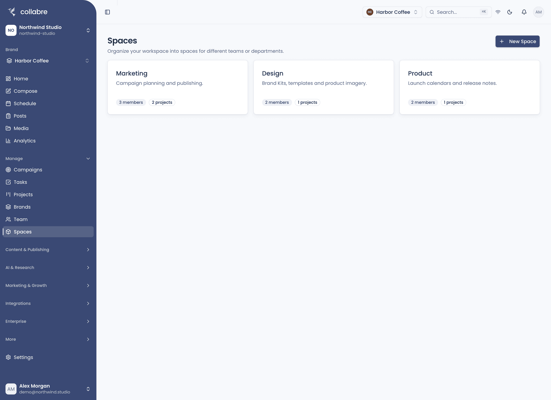Open Alex Morgan account menu
Image resolution: width=551 pixels, height=400 pixels.
pyautogui.click(x=48, y=389)
